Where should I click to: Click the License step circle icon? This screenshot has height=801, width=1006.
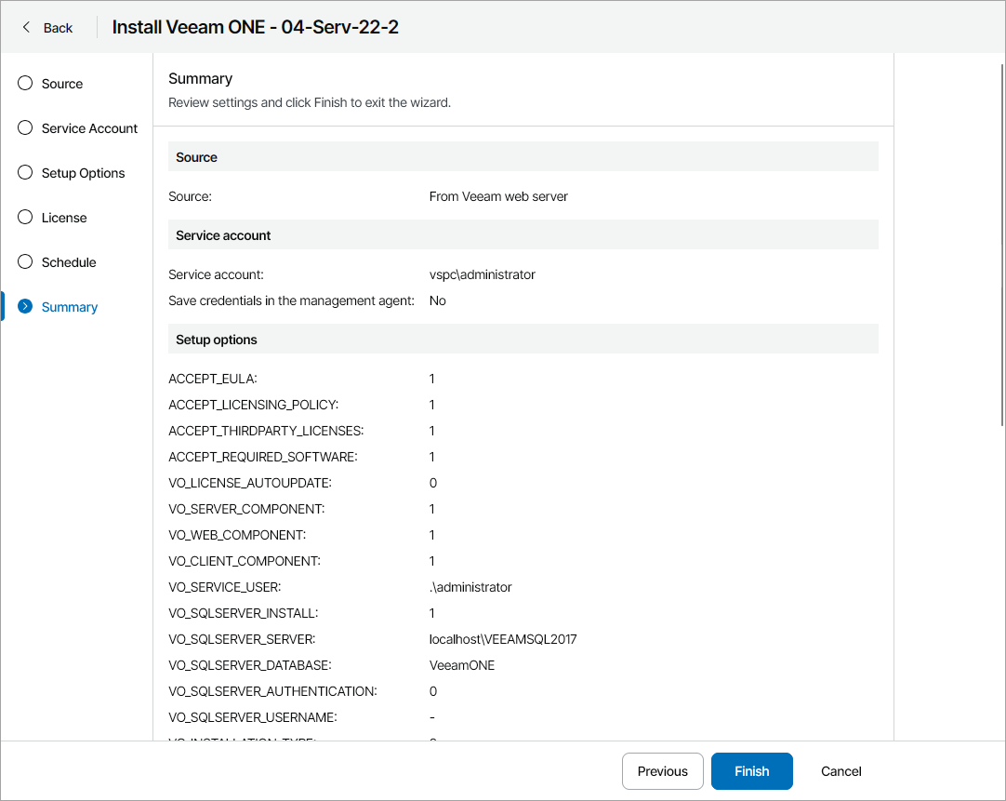click(x=25, y=218)
